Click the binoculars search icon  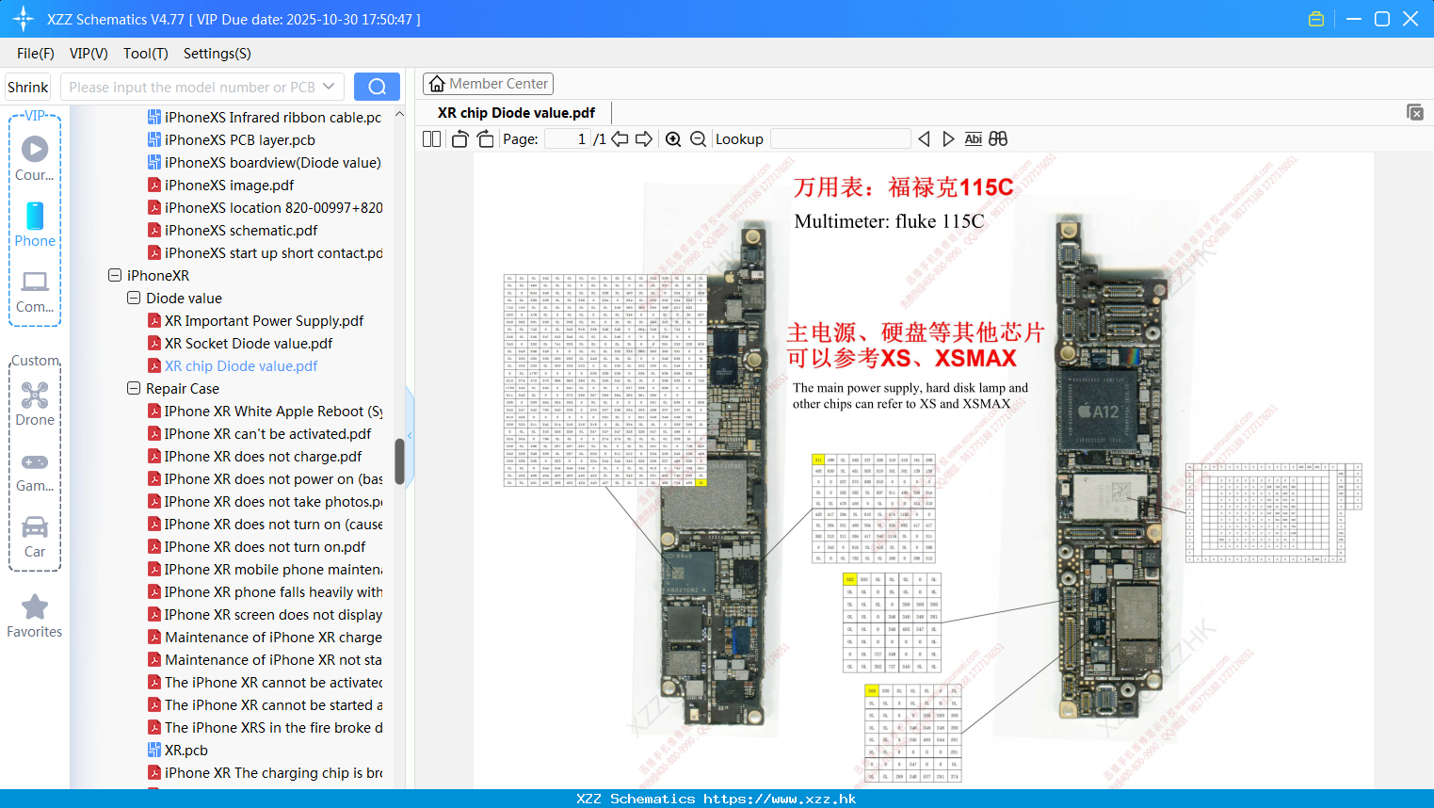[x=998, y=138]
